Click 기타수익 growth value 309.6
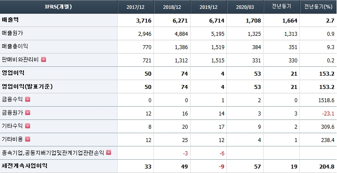This screenshot has width=337, height=173. tap(328, 127)
